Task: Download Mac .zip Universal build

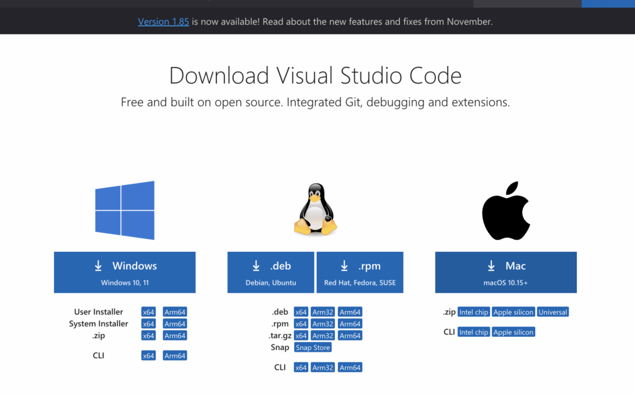Action: pyautogui.click(x=553, y=312)
